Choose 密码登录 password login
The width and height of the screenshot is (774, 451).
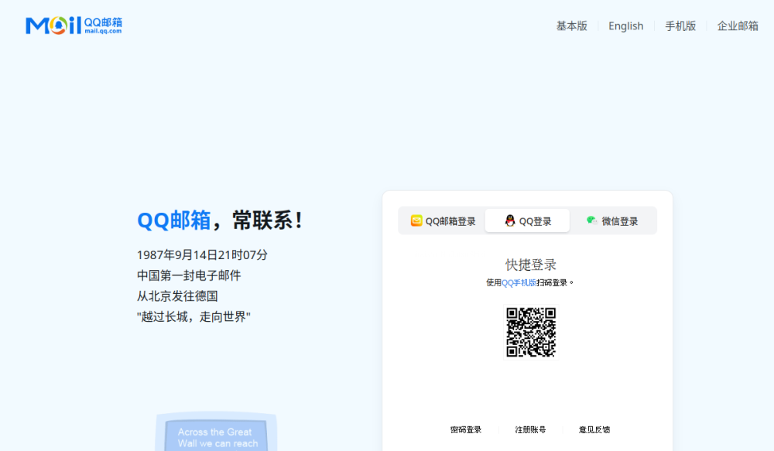point(465,430)
